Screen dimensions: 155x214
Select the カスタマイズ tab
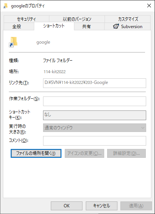128,19
